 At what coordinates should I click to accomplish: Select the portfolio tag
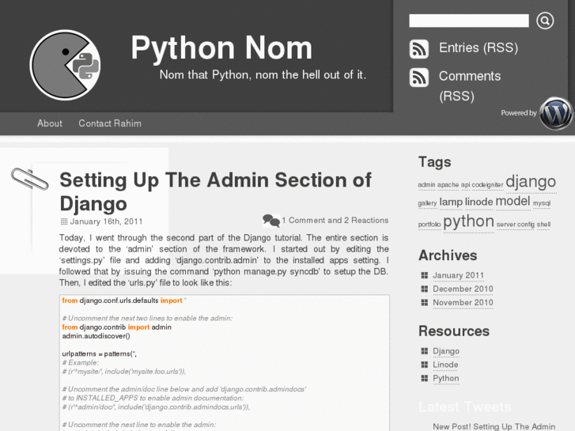click(x=429, y=225)
